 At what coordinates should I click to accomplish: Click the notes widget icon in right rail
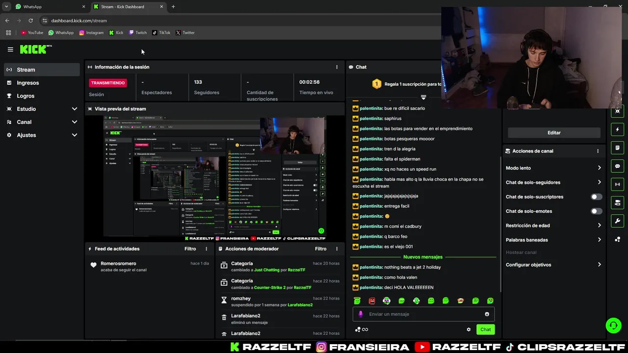[x=617, y=148]
